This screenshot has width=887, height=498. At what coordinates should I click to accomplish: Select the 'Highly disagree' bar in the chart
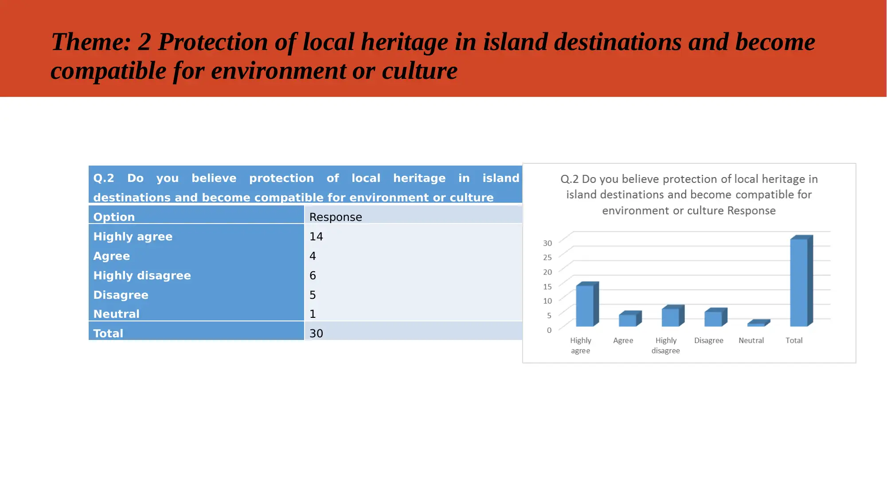click(x=672, y=316)
